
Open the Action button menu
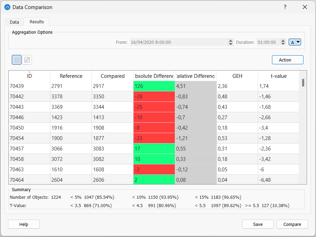coord(287,60)
